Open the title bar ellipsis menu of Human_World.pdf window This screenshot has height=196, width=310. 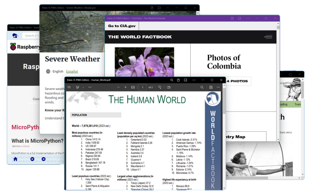point(194,80)
